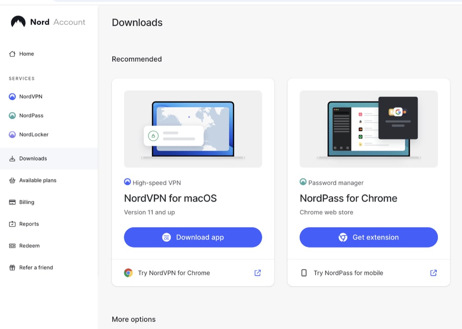
Task: Get the NordPass Chrome extension
Action: coord(369,237)
